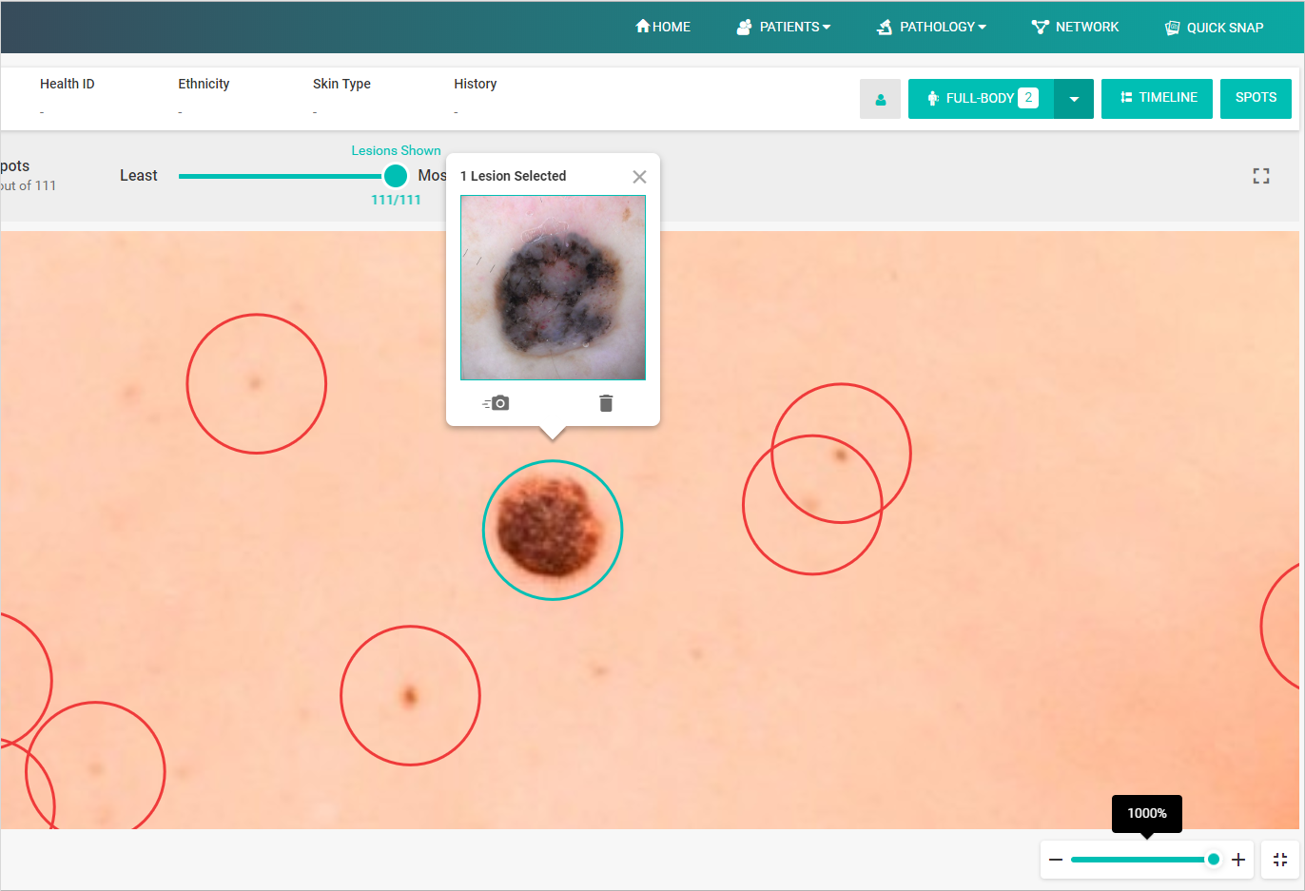Screen dimensions: 1305x891
Task: Open Quick Snap
Action: [1215, 28]
